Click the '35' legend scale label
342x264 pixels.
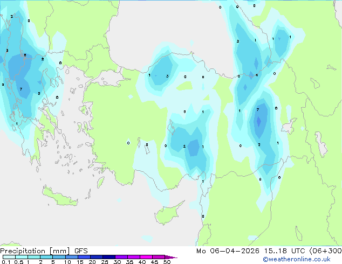pyautogui.click(x=129, y=262)
